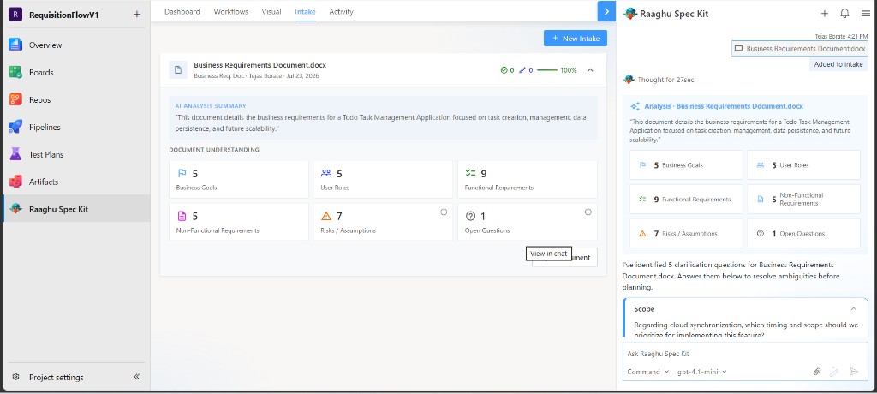Start a new chat with plus icon
The image size is (877, 394).
pyautogui.click(x=825, y=14)
